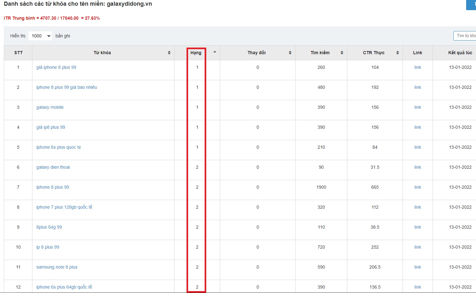This screenshot has width=476, height=293.
Task: Sort by CTR Thực column arrows
Action: 398,53
